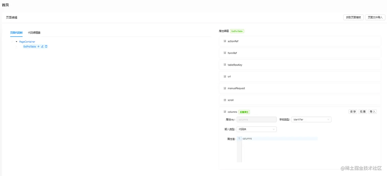Viewport: 387px width, 176px height.
Task: Open the 输入类型 代码块 dropdown
Action: coord(256,129)
